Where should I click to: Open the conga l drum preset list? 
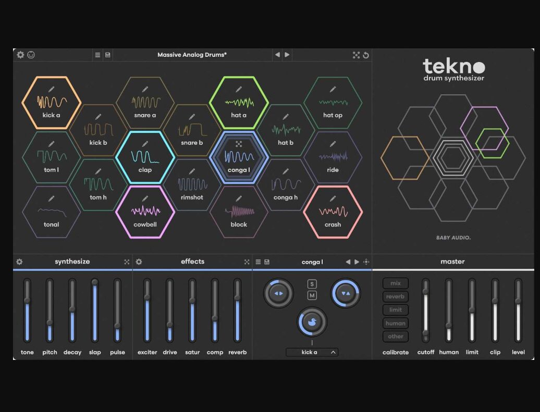(x=258, y=262)
